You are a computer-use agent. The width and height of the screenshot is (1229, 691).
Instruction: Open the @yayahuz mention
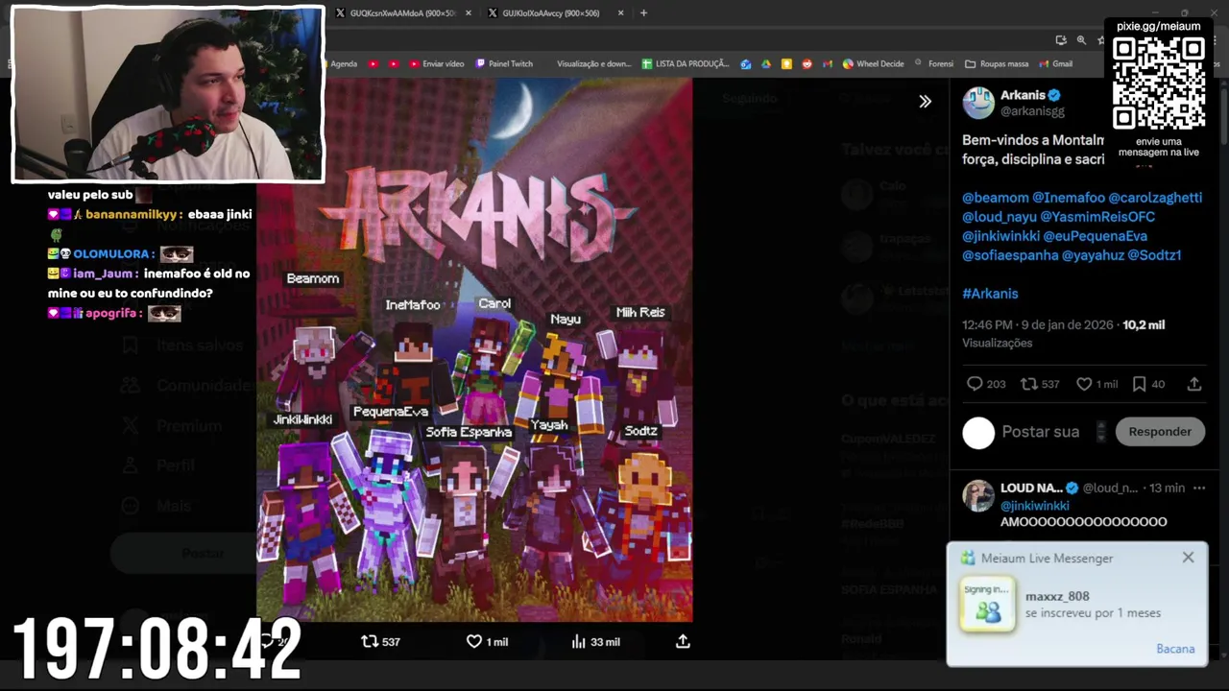click(x=1093, y=255)
